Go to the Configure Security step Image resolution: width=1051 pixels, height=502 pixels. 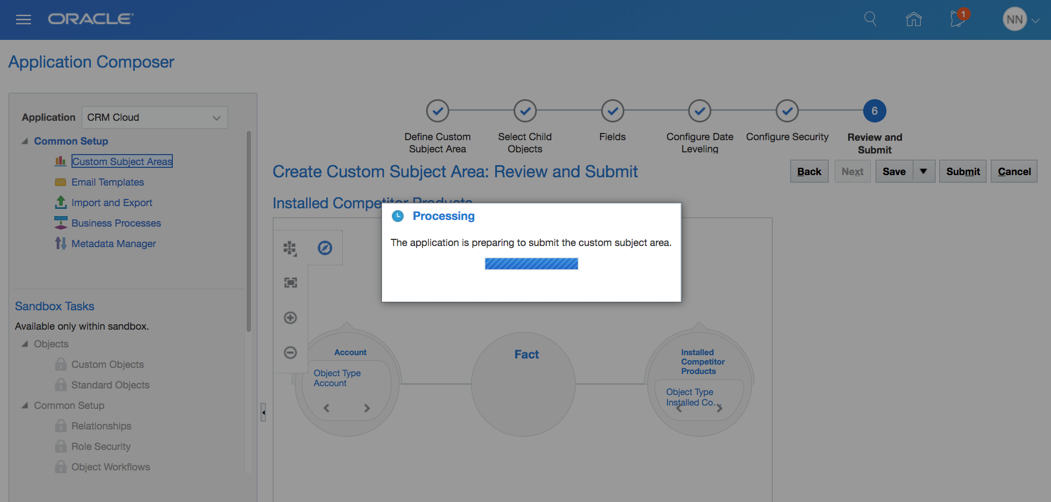click(x=787, y=111)
